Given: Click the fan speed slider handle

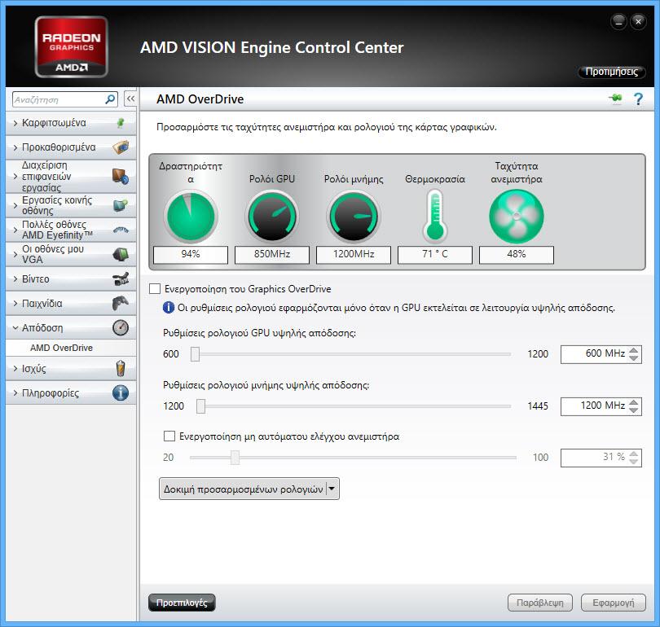Looking at the screenshot, I should 235,457.
